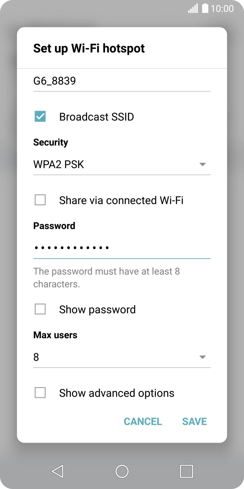Tap the clock showing 10:00

[222, 8]
